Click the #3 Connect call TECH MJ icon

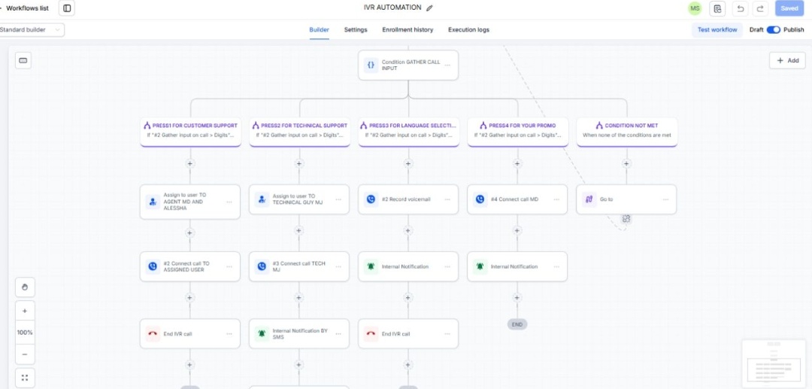262,266
